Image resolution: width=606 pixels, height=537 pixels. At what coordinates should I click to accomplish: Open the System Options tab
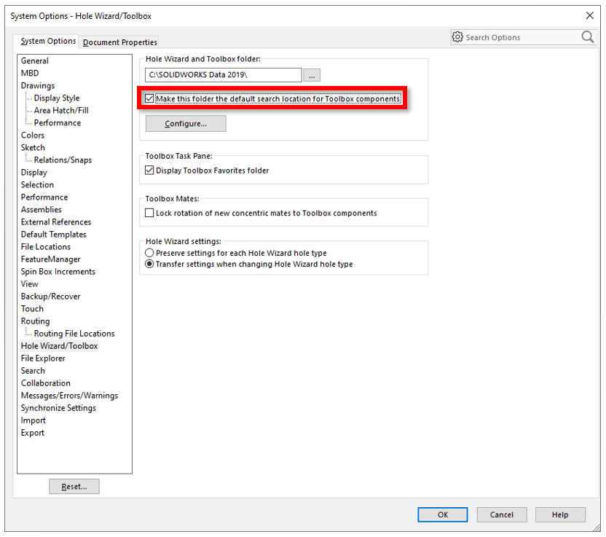point(48,42)
